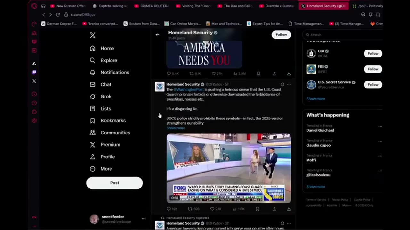Open Explore in the X navigation

coord(103,60)
